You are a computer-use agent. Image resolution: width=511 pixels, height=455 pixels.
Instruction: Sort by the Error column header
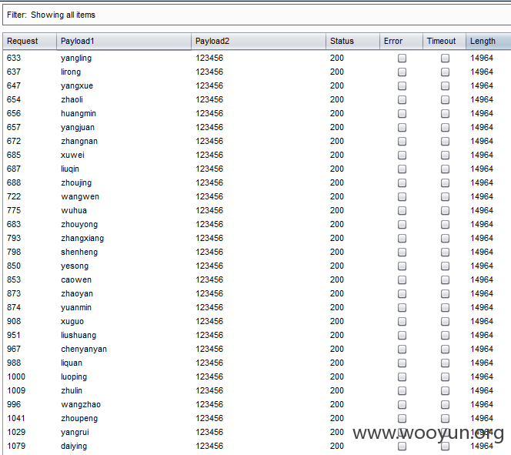tap(401, 41)
